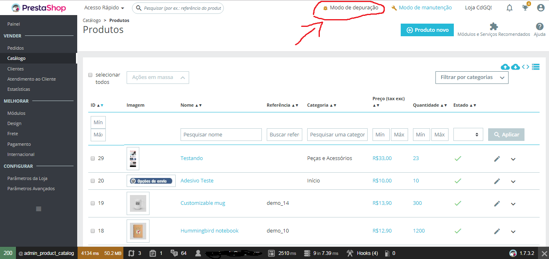
Task: Open the notifications bell icon
Action: pos(509,8)
